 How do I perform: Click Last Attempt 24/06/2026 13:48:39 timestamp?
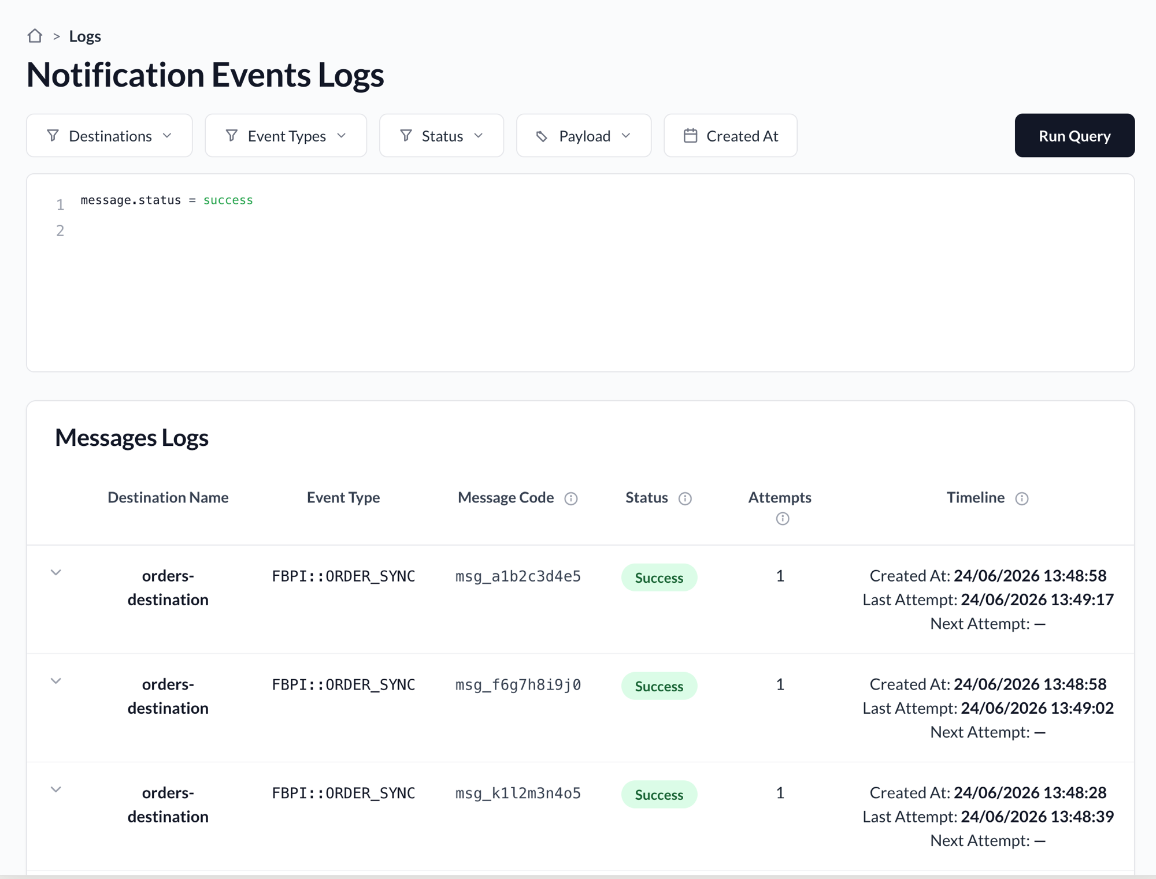pyautogui.click(x=1038, y=817)
